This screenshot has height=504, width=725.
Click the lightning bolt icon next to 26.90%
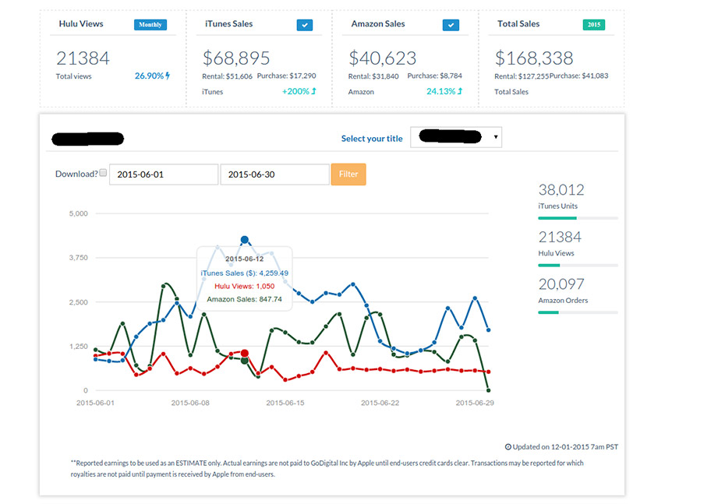[168, 76]
